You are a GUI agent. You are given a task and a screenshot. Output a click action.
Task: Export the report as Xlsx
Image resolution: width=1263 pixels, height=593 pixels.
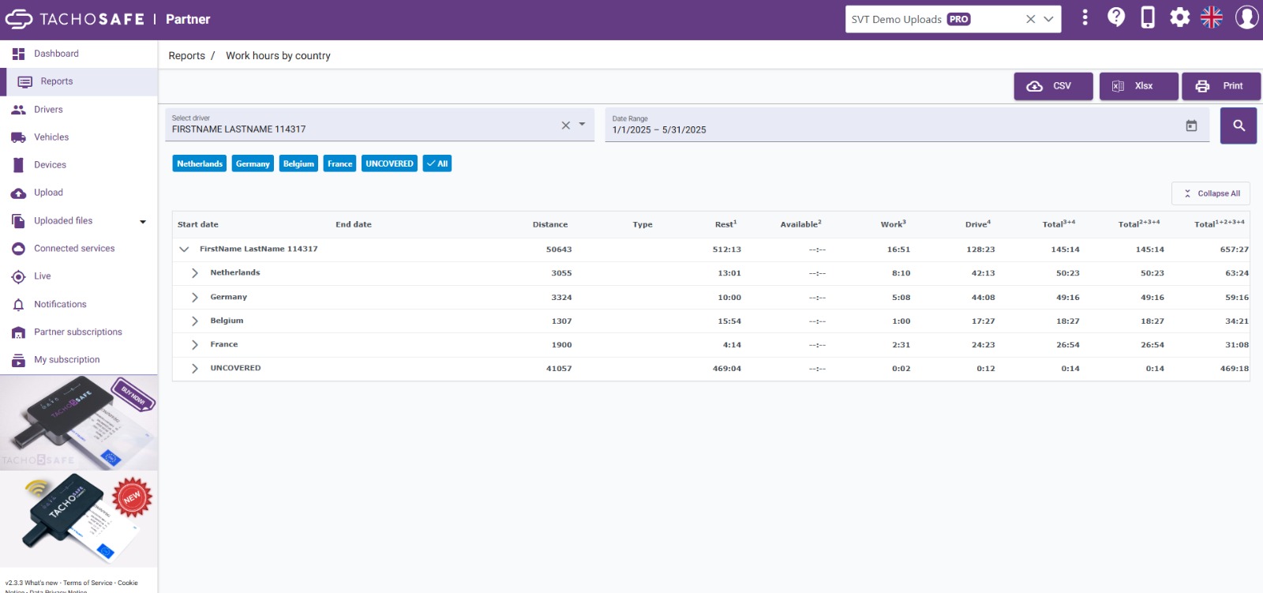pyautogui.click(x=1138, y=86)
